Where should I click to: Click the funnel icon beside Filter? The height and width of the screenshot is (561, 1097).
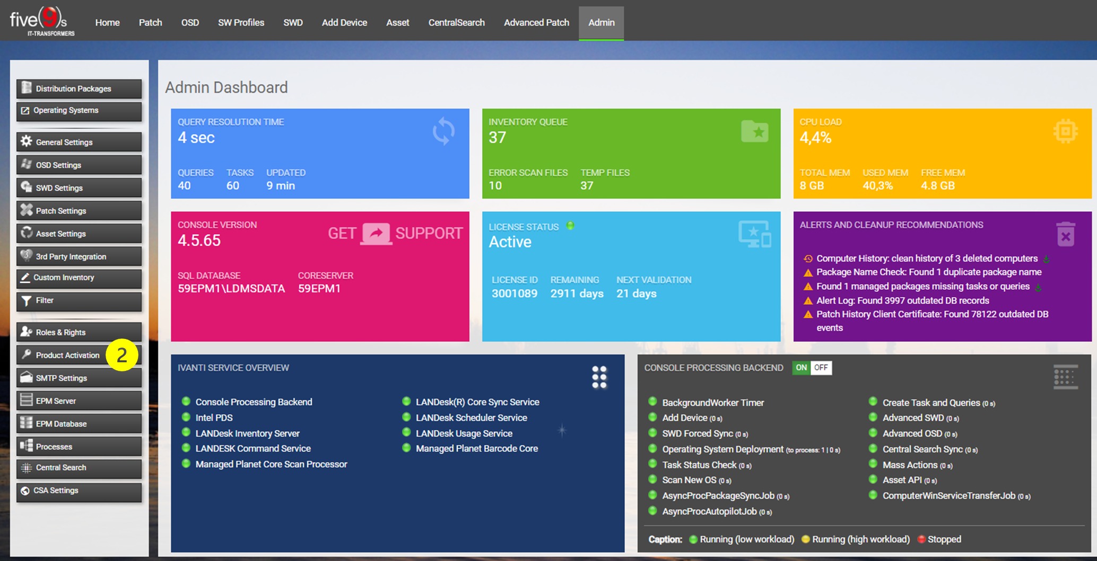[x=26, y=300]
